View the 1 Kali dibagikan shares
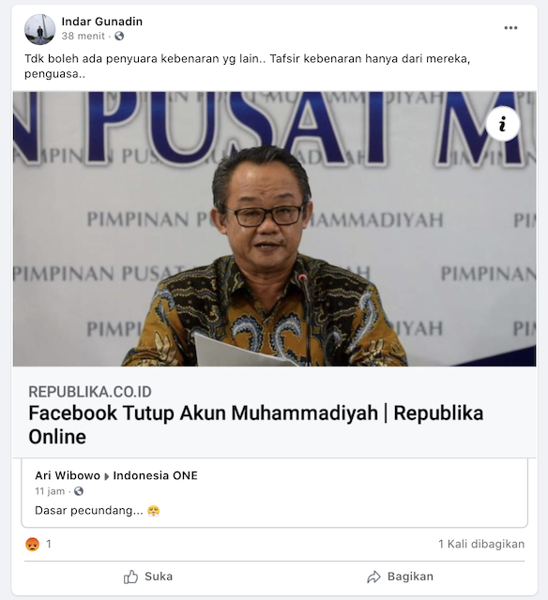548x600 pixels. pyautogui.click(x=481, y=544)
